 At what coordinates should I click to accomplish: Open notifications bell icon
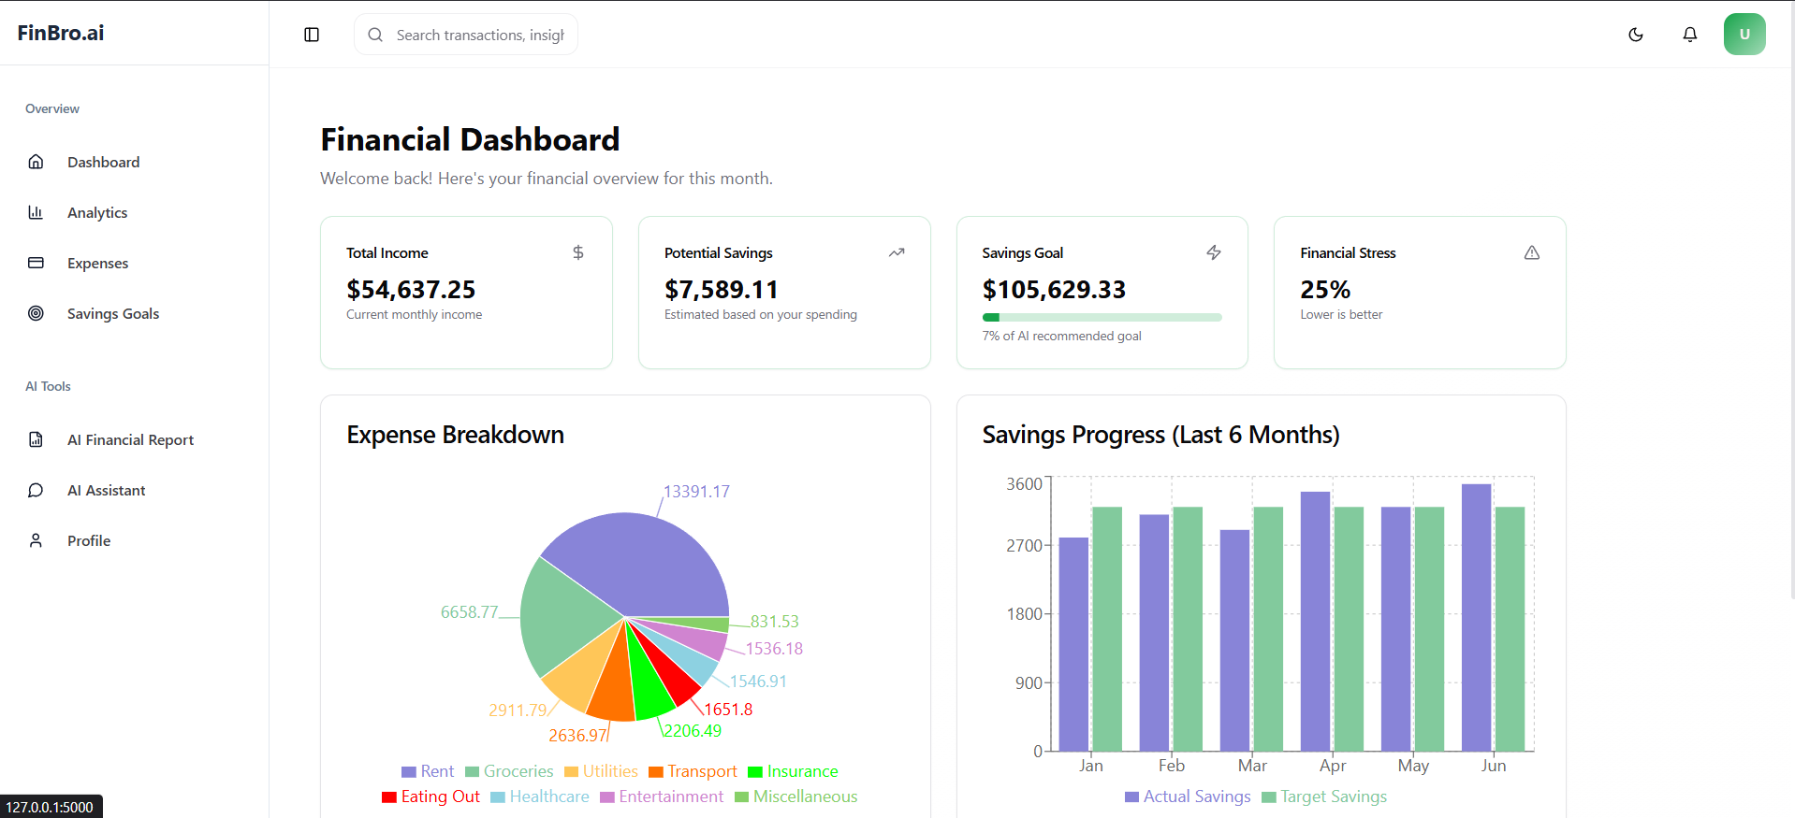[1690, 35]
